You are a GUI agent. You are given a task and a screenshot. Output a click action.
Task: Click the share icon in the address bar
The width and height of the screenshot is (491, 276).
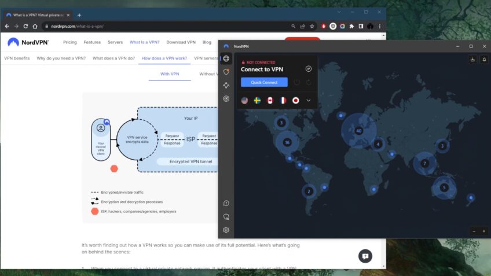coord(302,26)
